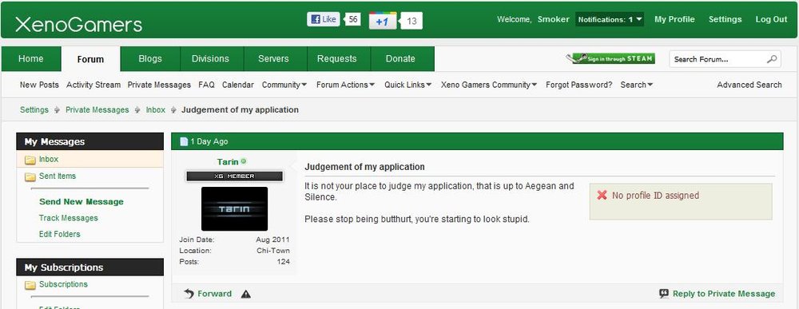Expand the Quick Links menu

pyautogui.click(x=408, y=85)
